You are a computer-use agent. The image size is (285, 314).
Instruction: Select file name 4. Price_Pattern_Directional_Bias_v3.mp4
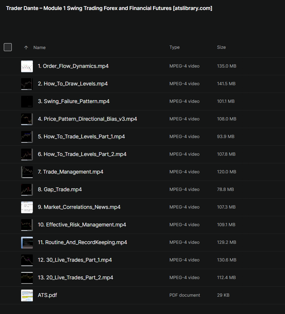click(87, 119)
